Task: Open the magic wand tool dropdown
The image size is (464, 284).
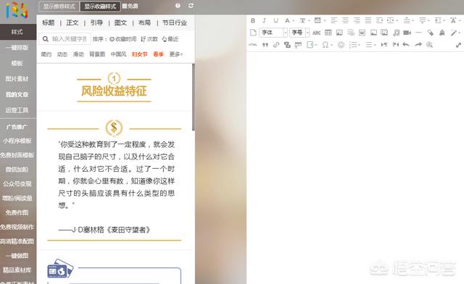Action: tap(459, 33)
